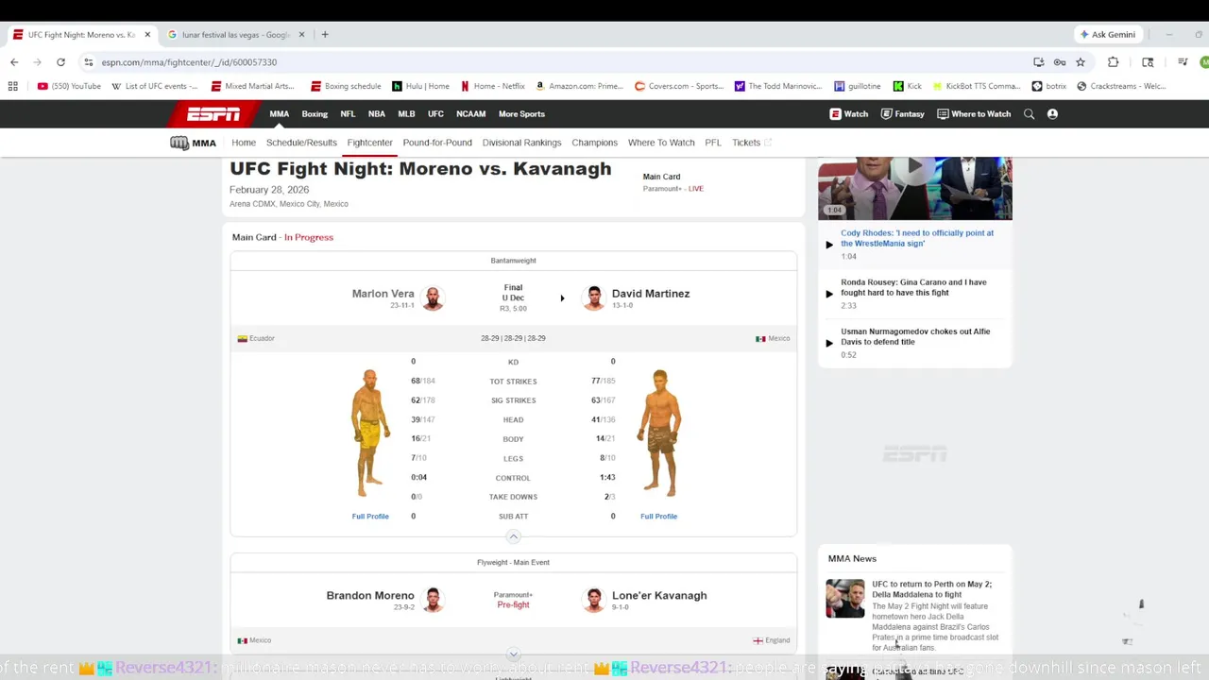This screenshot has width=1209, height=680.
Task: Open the apps grid in the bookmarks bar
Action: [x=13, y=86]
